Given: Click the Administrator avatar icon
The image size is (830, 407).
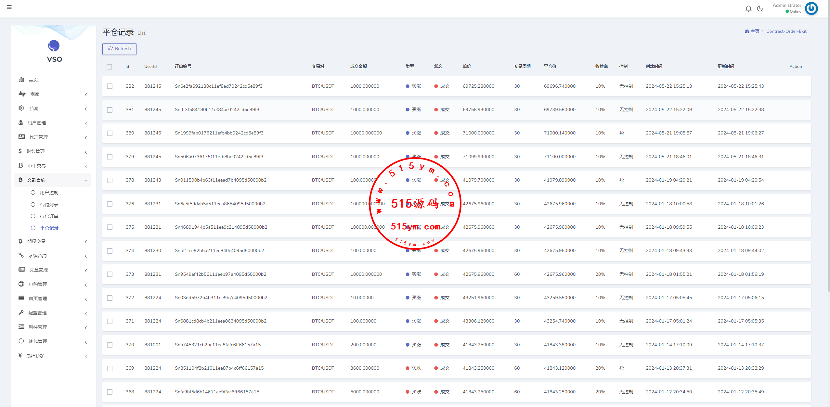Looking at the screenshot, I should click(811, 8).
